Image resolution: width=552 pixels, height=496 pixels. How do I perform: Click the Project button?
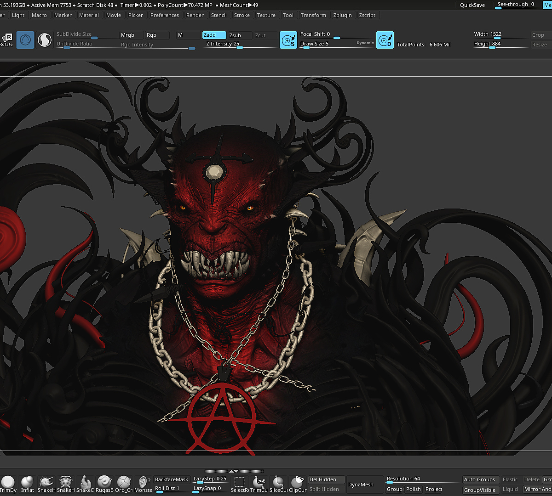click(x=434, y=489)
